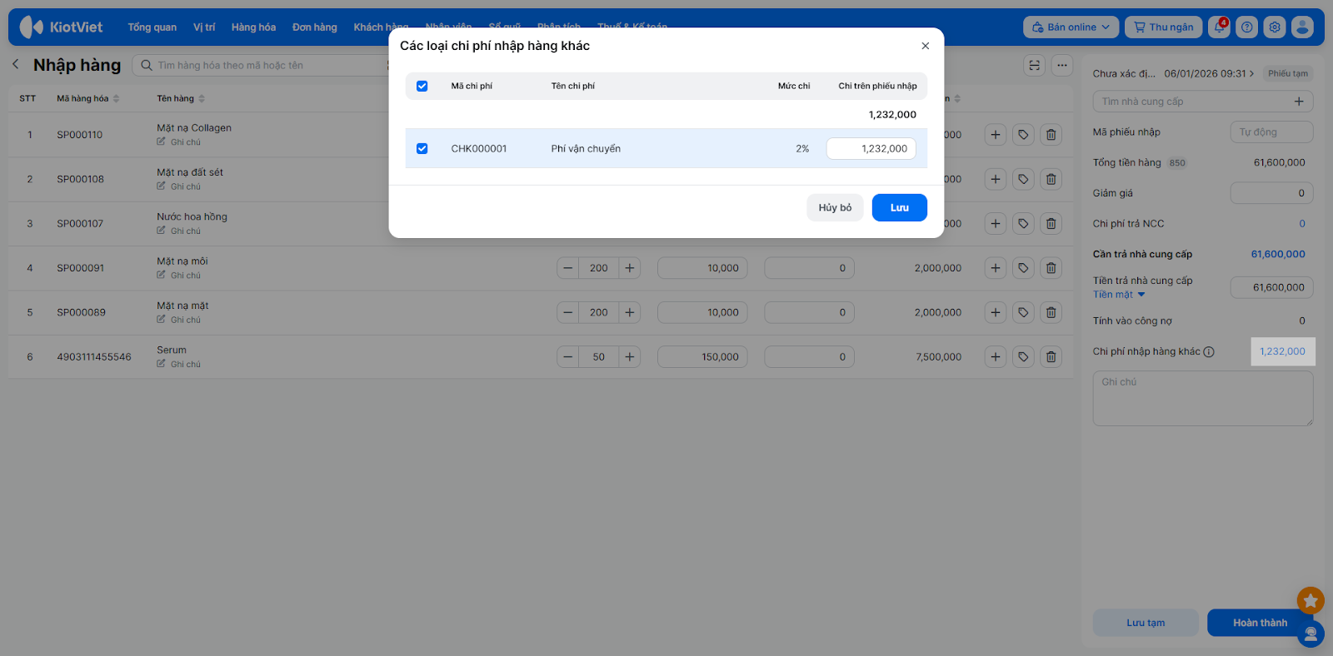Sort by Mã hàng hóa column

pyautogui.click(x=88, y=98)
